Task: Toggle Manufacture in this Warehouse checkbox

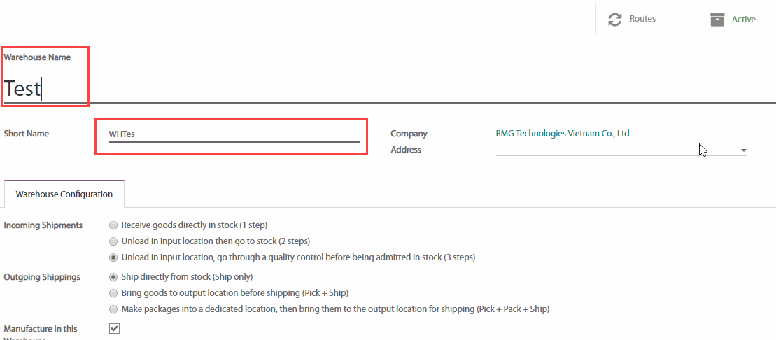Action: (115, 328)
